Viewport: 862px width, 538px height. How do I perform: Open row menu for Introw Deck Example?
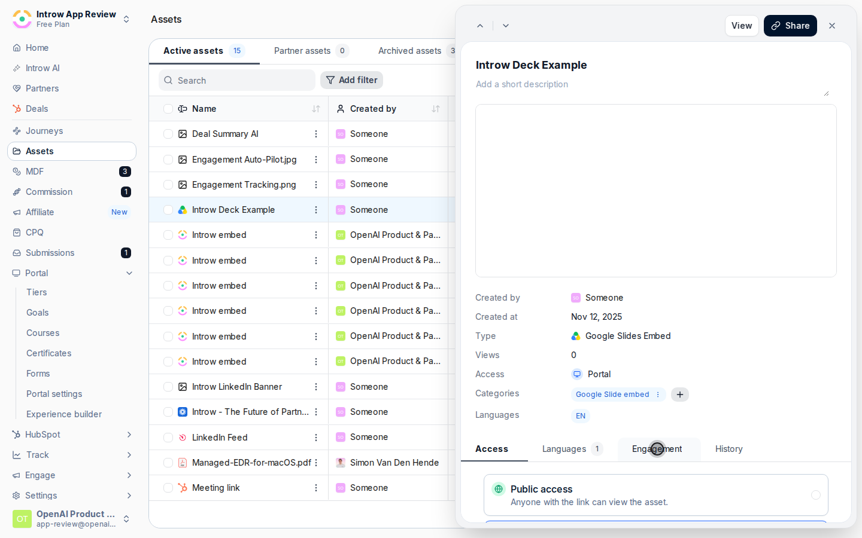[x=316, y=210]
